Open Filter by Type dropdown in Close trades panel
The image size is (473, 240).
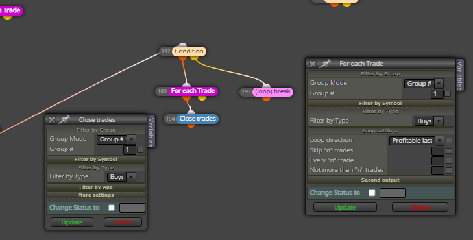pyautogui.click(x=121, y=177)
